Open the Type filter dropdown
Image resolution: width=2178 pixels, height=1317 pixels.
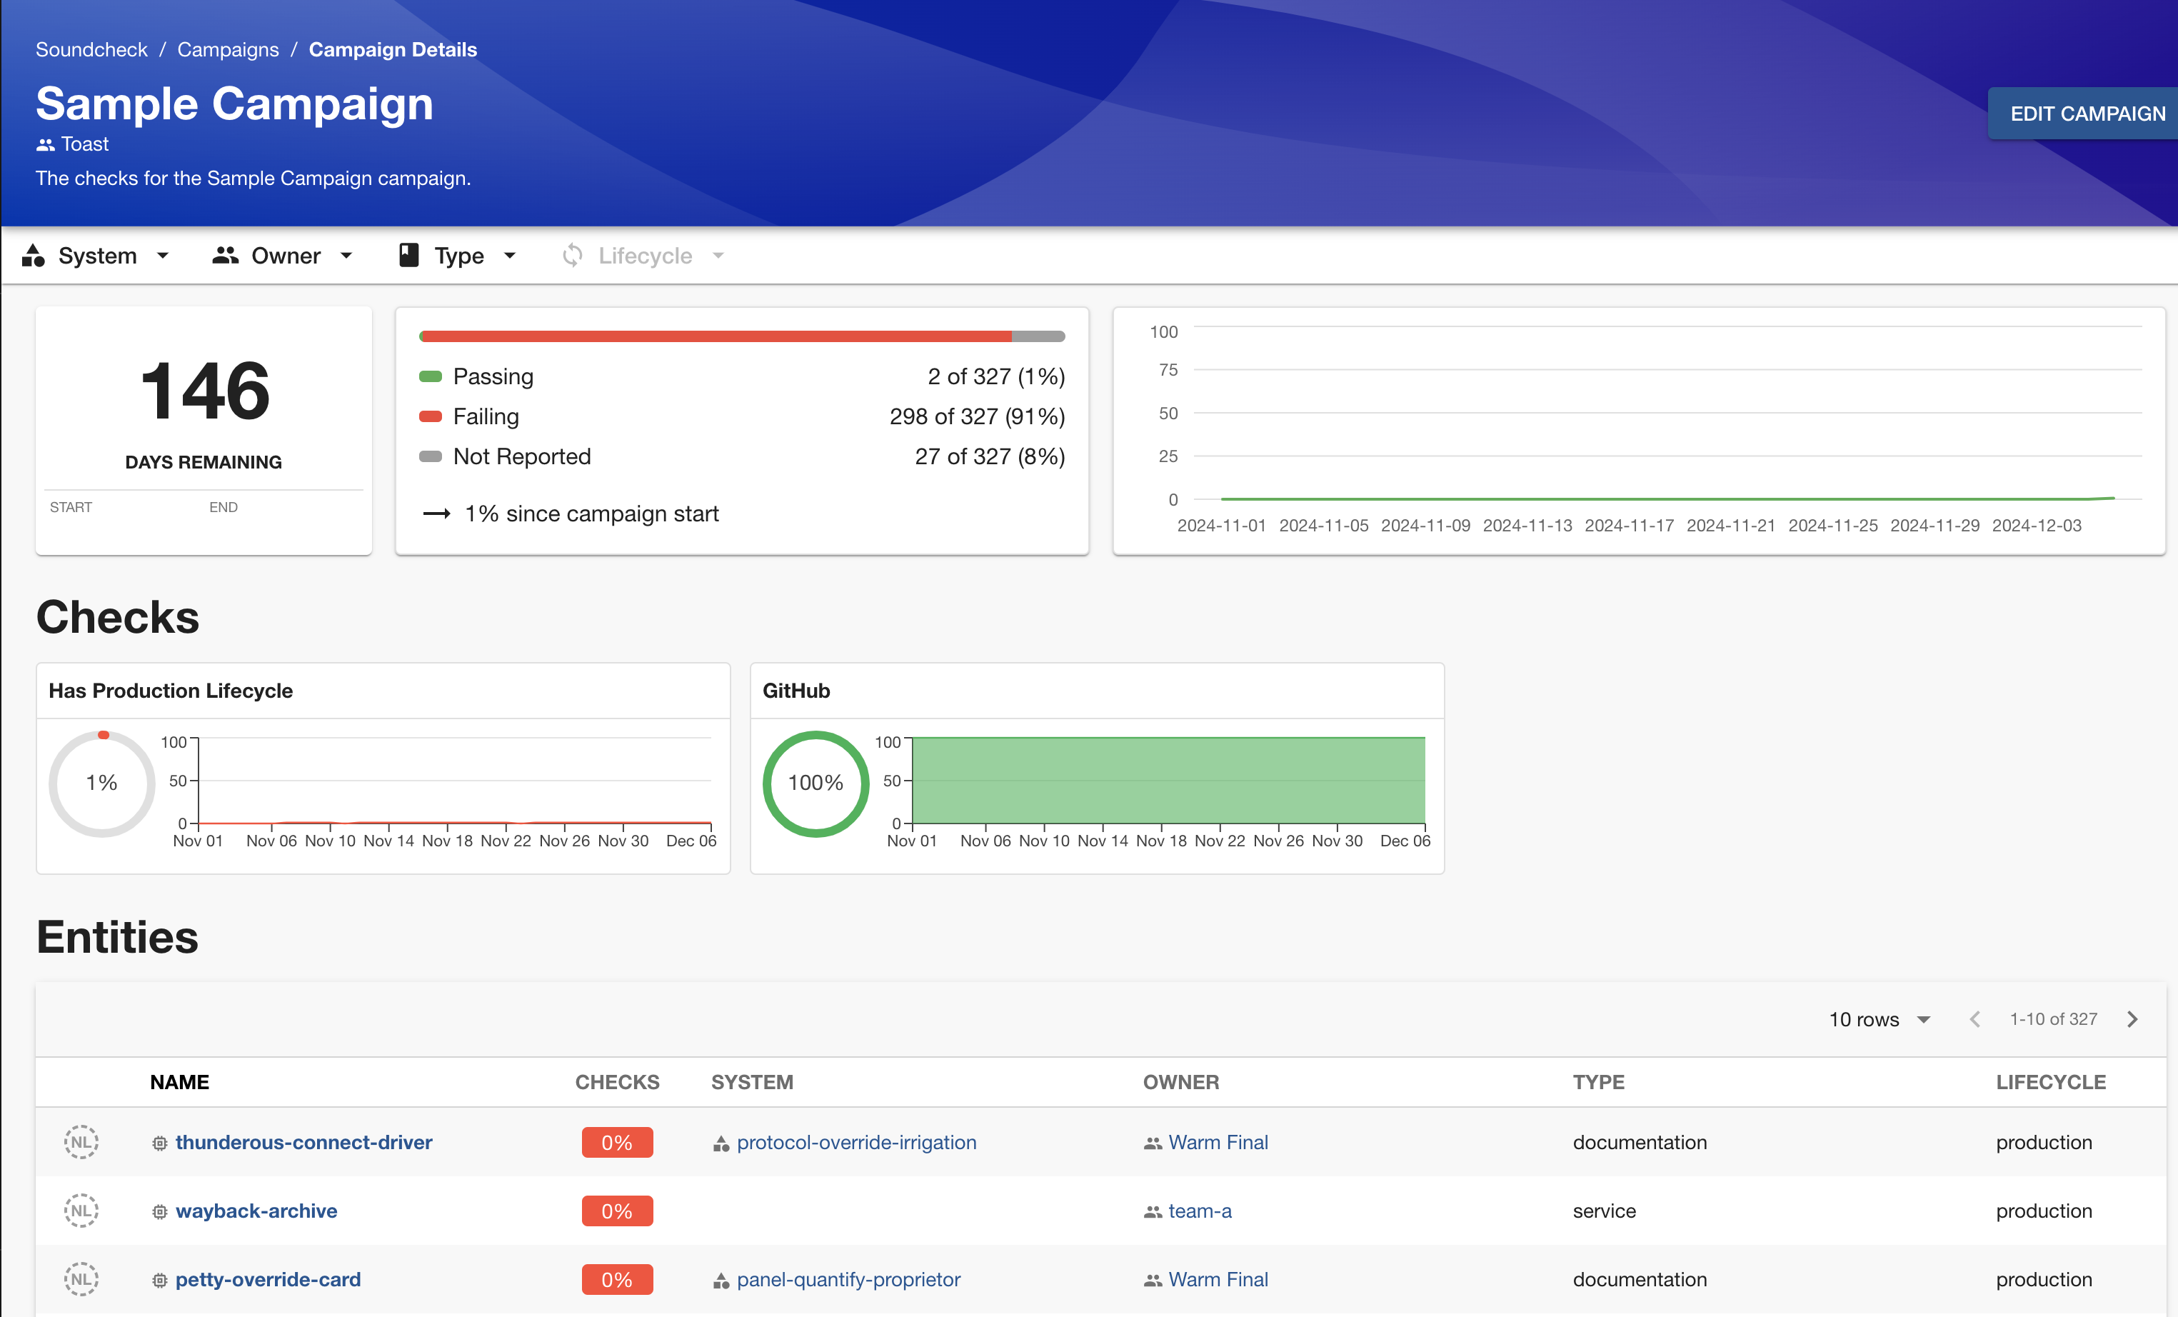point(458,256)
